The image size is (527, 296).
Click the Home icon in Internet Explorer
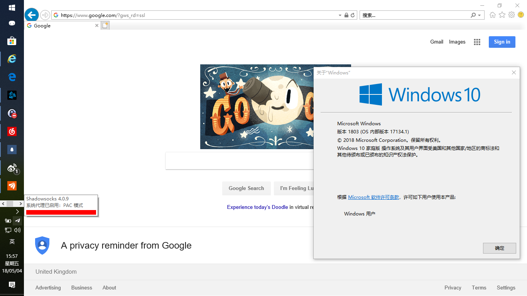[492, 15]
